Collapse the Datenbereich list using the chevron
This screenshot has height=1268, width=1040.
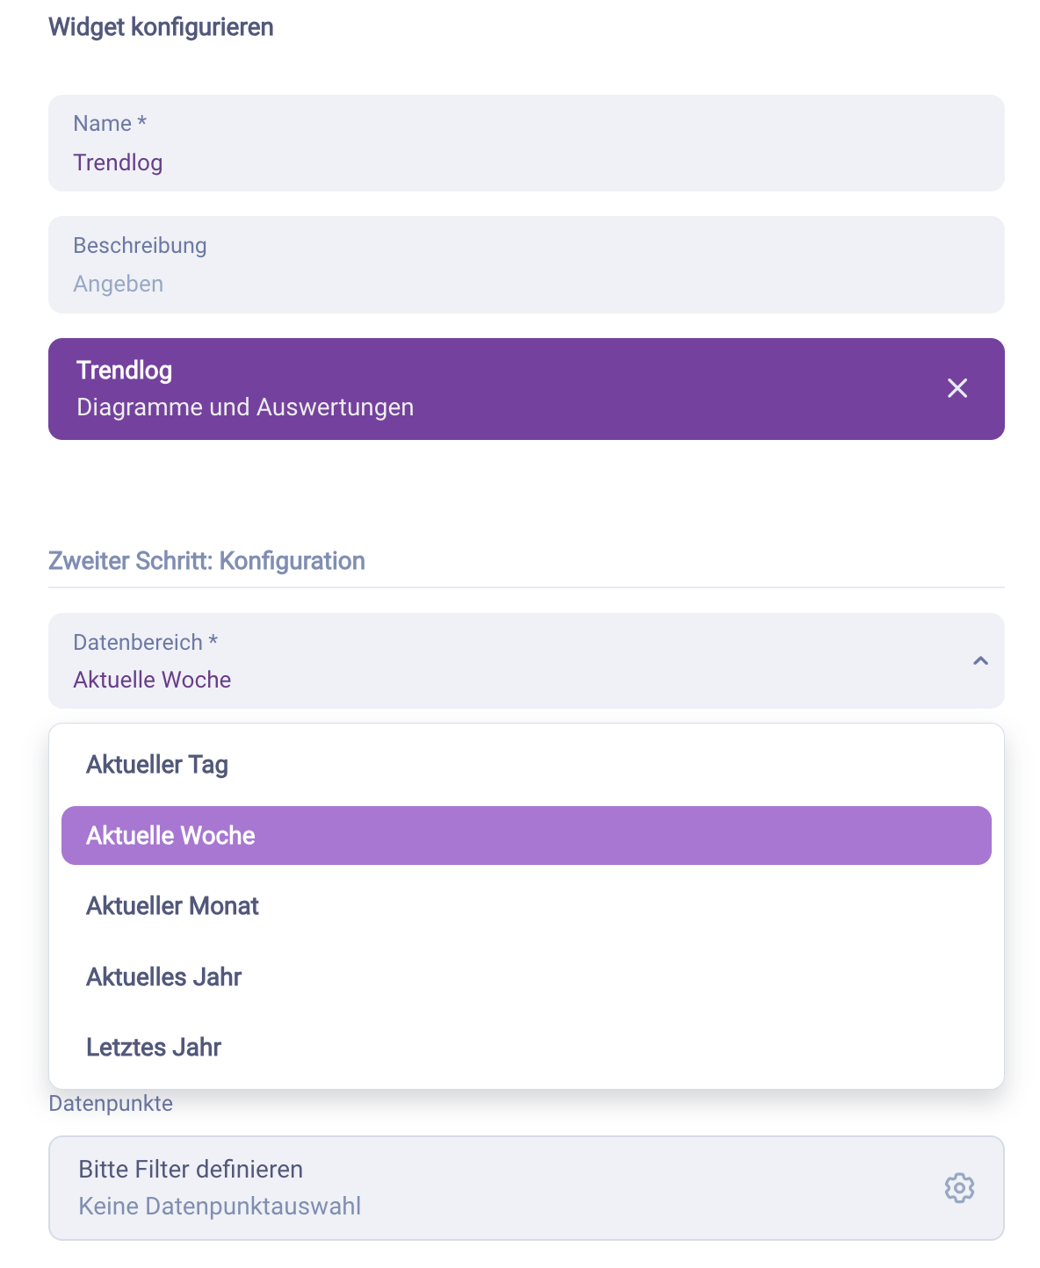(x=980, y=661)
